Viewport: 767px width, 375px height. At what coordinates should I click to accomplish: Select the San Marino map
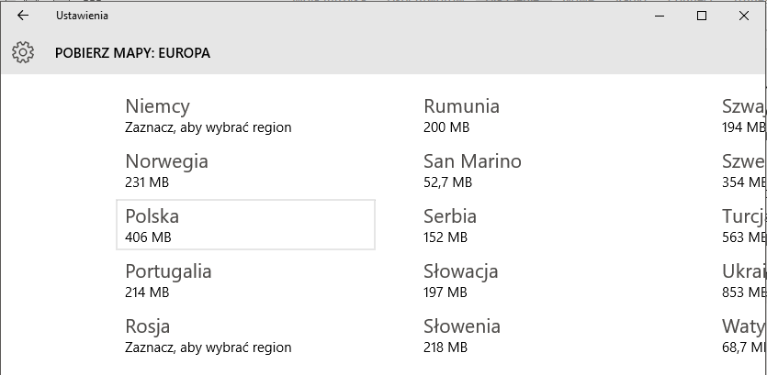pos(544,170)
